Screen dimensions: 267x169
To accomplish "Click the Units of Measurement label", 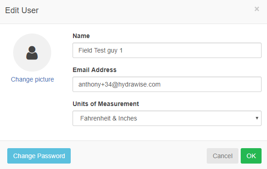I will click(106, 104).
